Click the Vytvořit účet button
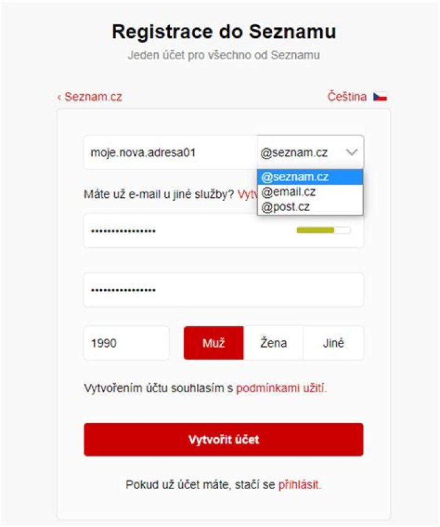440x527 pixels. click(222, 439)
